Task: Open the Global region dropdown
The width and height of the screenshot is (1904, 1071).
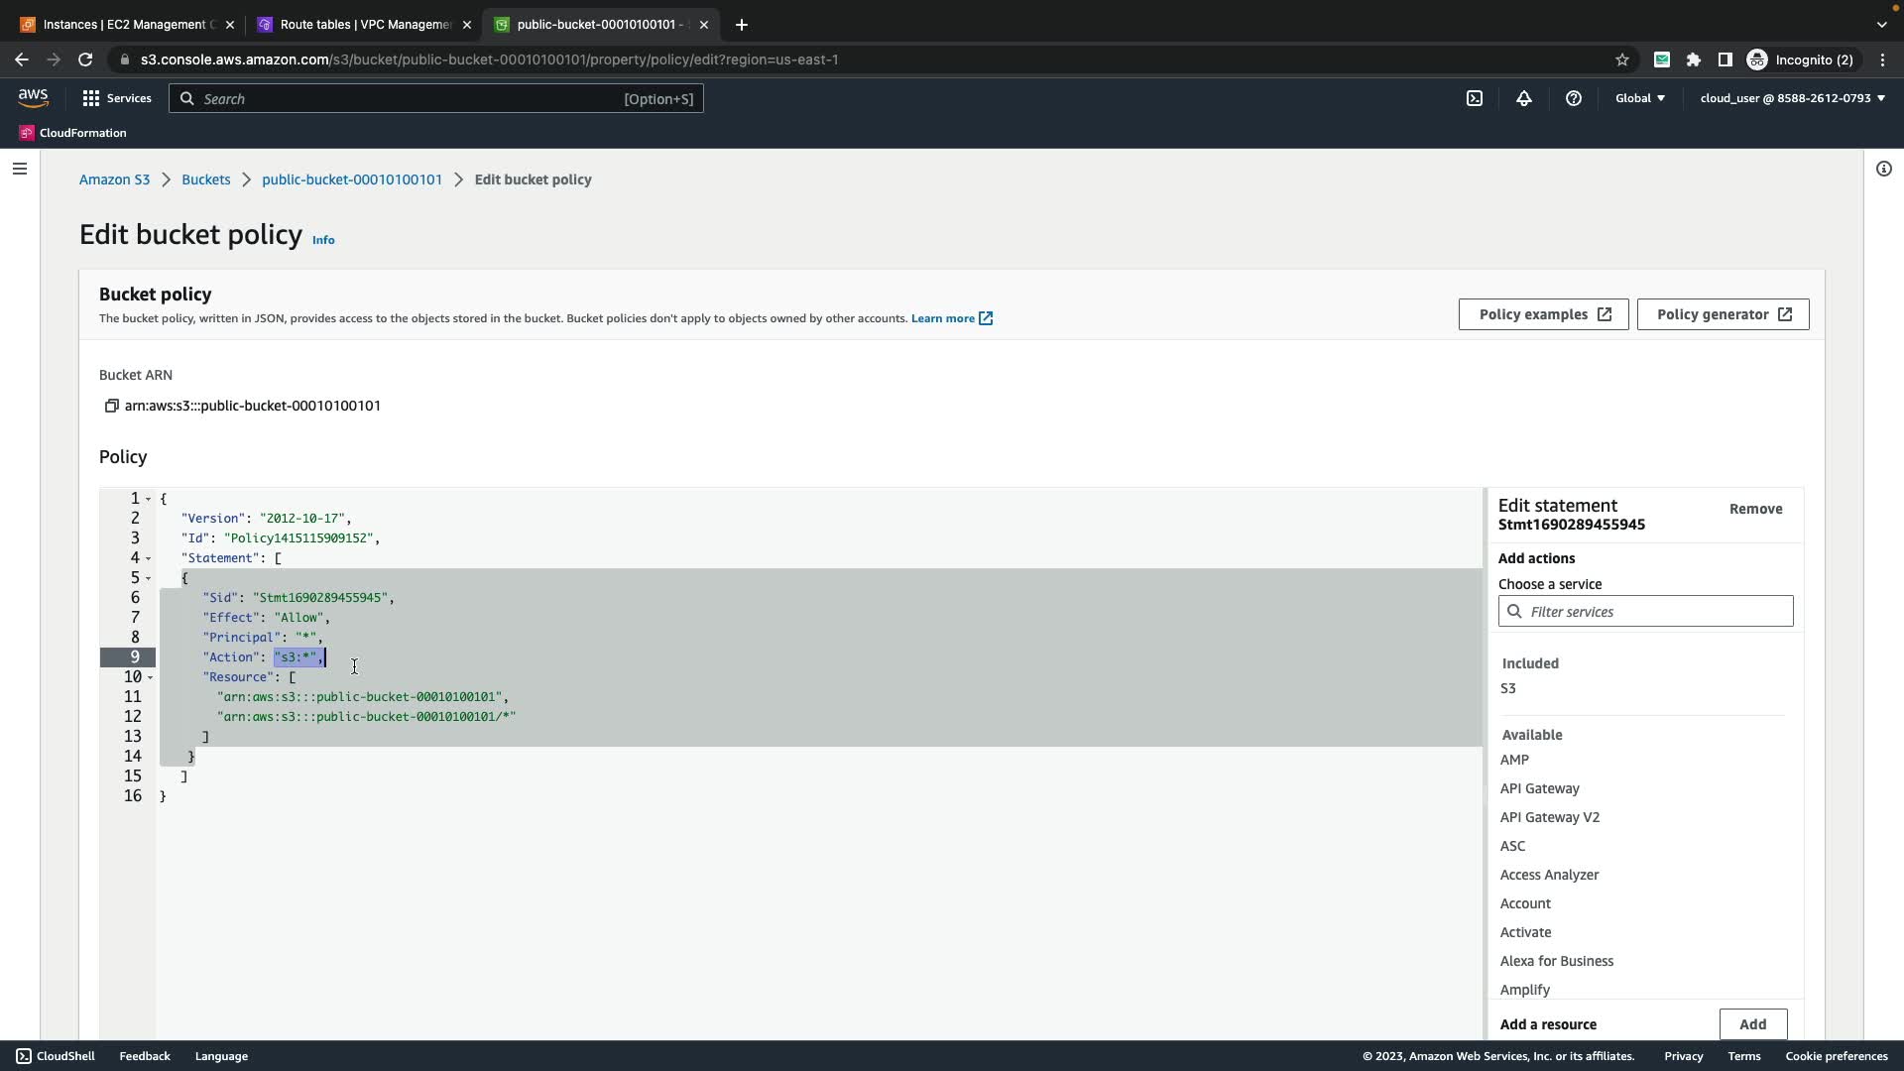Action: click(1640, 98)
